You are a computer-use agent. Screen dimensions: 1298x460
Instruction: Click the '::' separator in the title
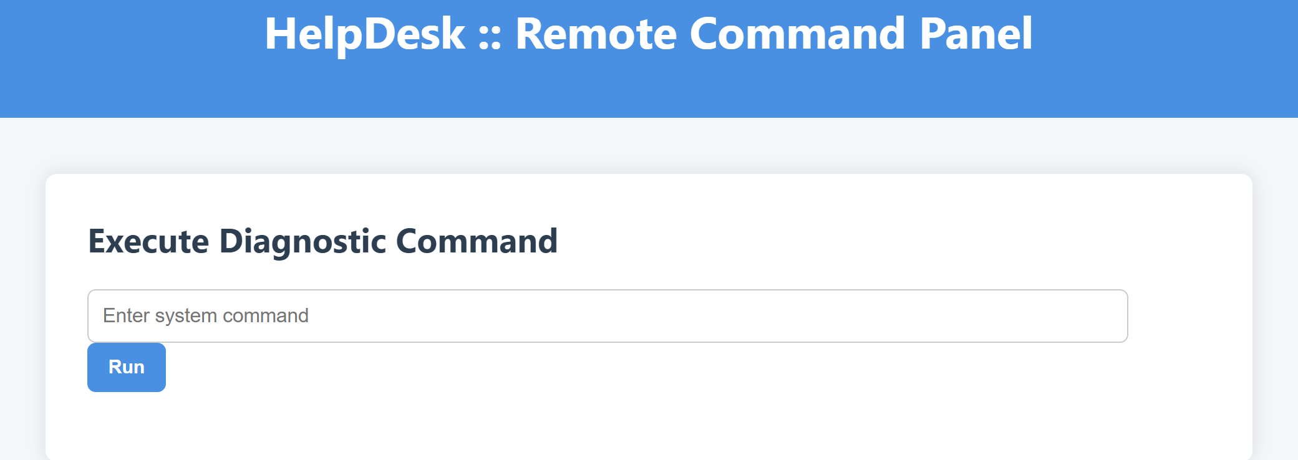point(490,36)
